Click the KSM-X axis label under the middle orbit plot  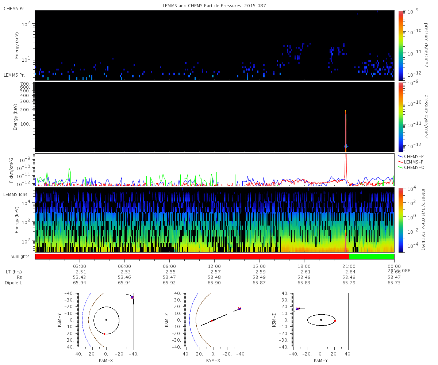click(x=213, y=360)
